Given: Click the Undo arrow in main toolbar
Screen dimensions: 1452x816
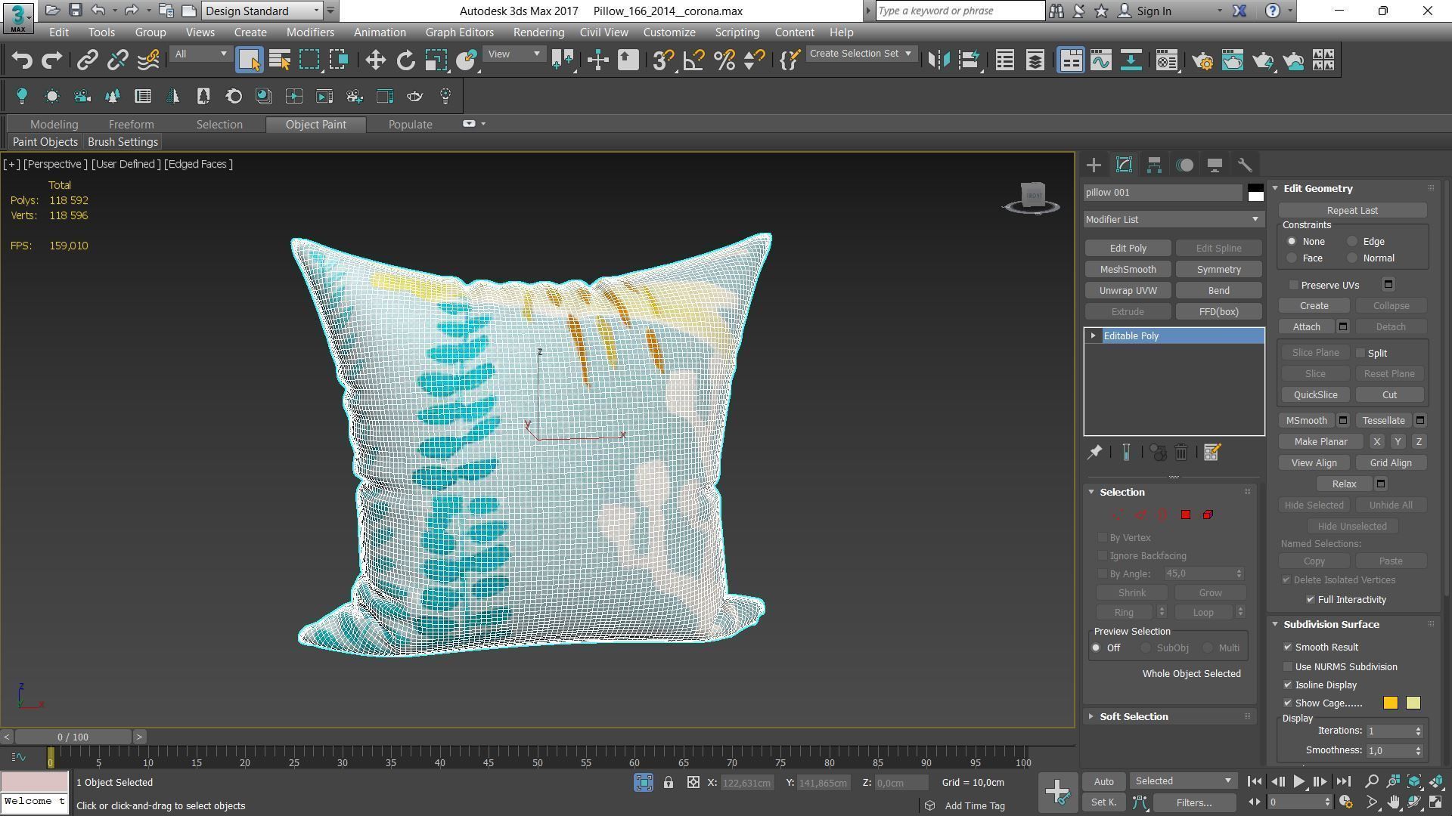Looking at the screenshot, I should tap(22, 60).
